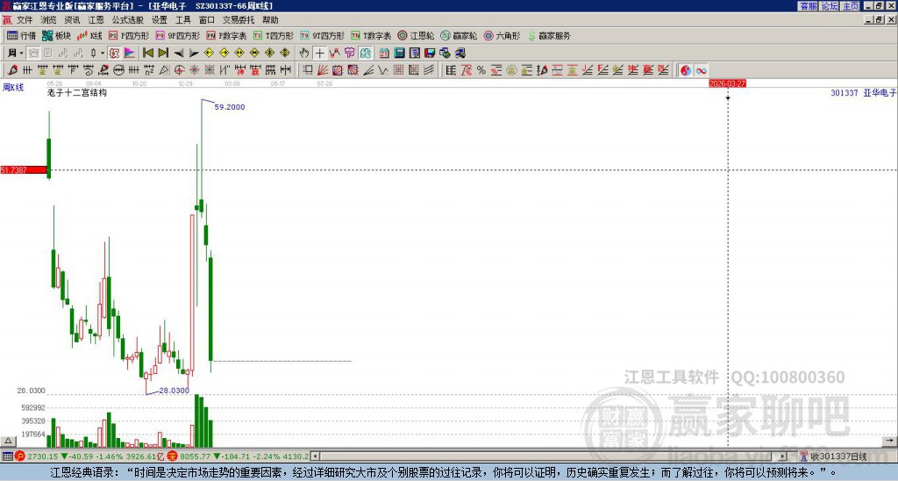Open the 9T四方形 tool
The width and height of the screenshot is (898, 481).
(323, 35)
